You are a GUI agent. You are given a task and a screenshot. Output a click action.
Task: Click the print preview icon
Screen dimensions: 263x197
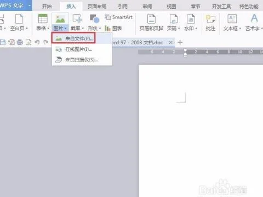(28, 42)
